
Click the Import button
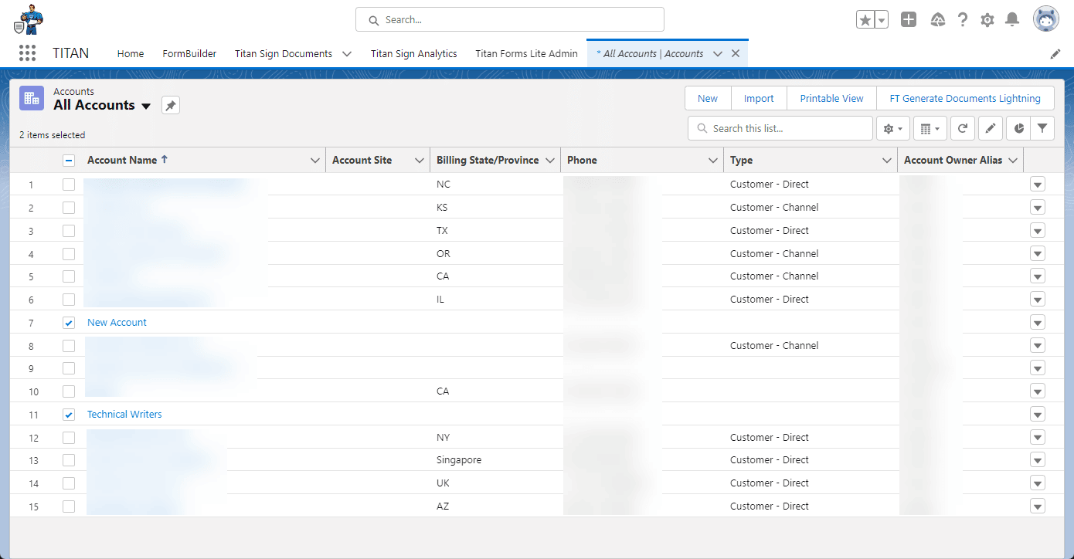[759, 98]
